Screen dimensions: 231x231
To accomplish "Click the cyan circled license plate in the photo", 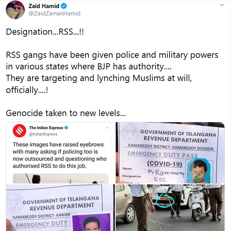I will [165, 201].
